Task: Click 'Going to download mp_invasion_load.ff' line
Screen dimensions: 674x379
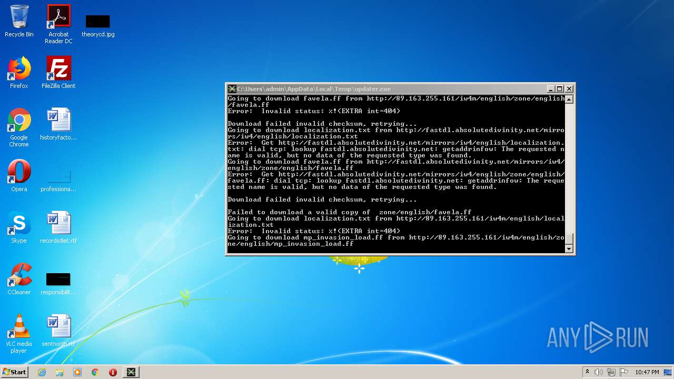Action: pyautogui.click(x=396, y=241)
